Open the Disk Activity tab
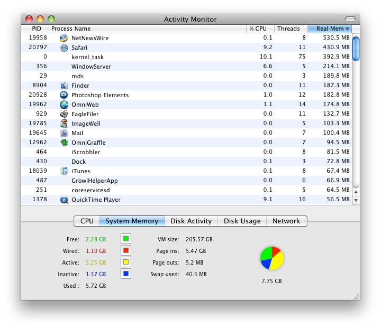381x329 pixels. 191,221
